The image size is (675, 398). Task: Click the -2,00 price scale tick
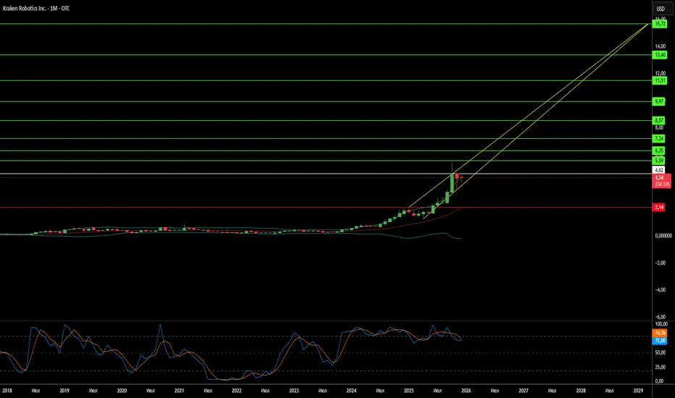(661, 263)
